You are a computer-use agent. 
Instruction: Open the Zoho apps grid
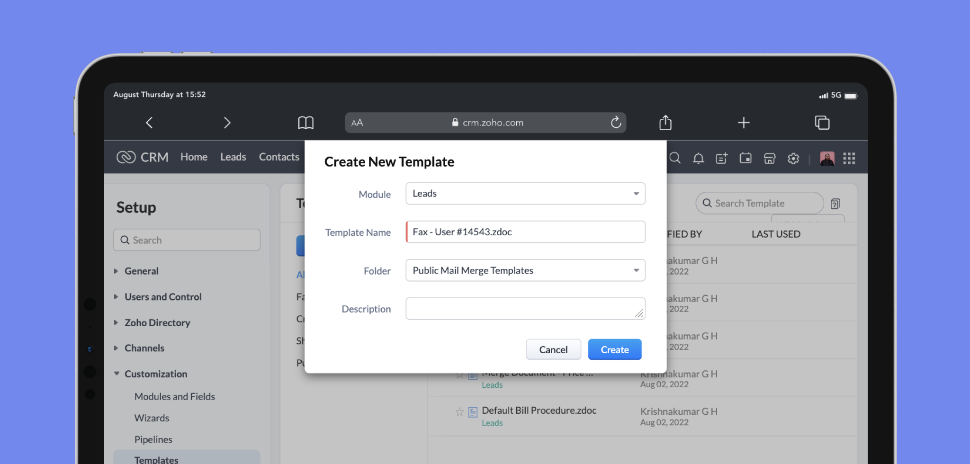[x=849, y=158]
